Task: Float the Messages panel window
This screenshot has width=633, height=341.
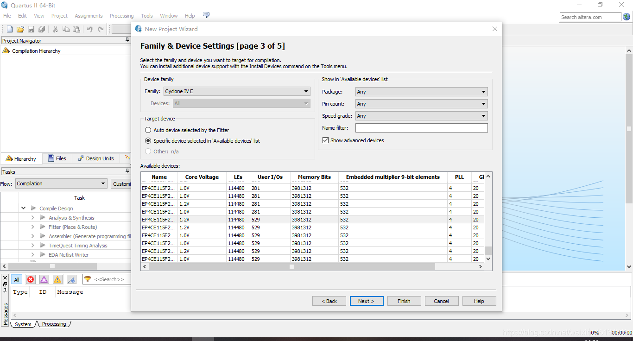Action: click(5, 284)
